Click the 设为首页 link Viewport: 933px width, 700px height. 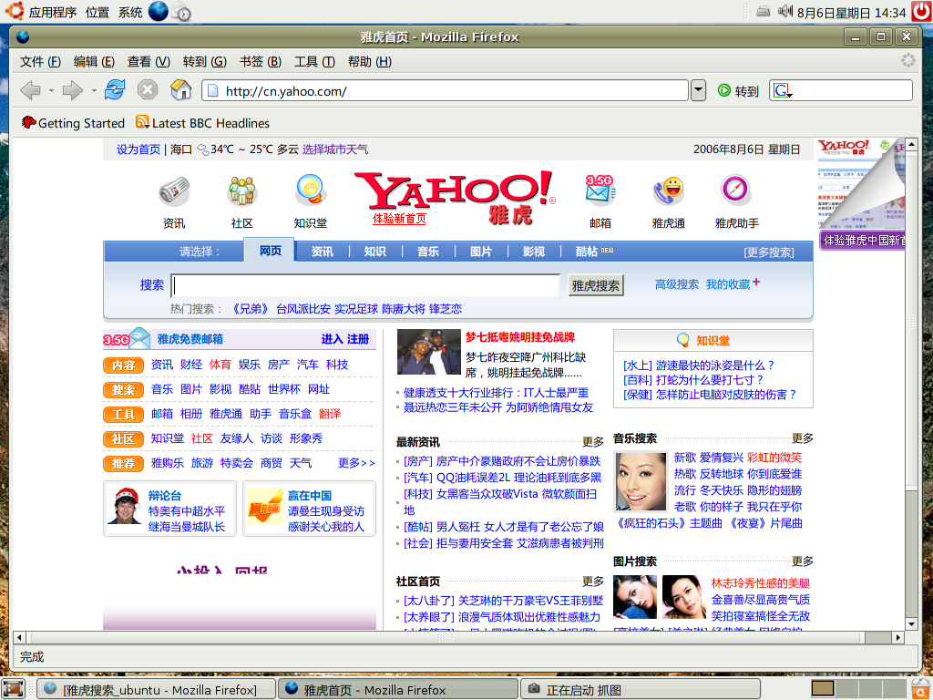138,149
